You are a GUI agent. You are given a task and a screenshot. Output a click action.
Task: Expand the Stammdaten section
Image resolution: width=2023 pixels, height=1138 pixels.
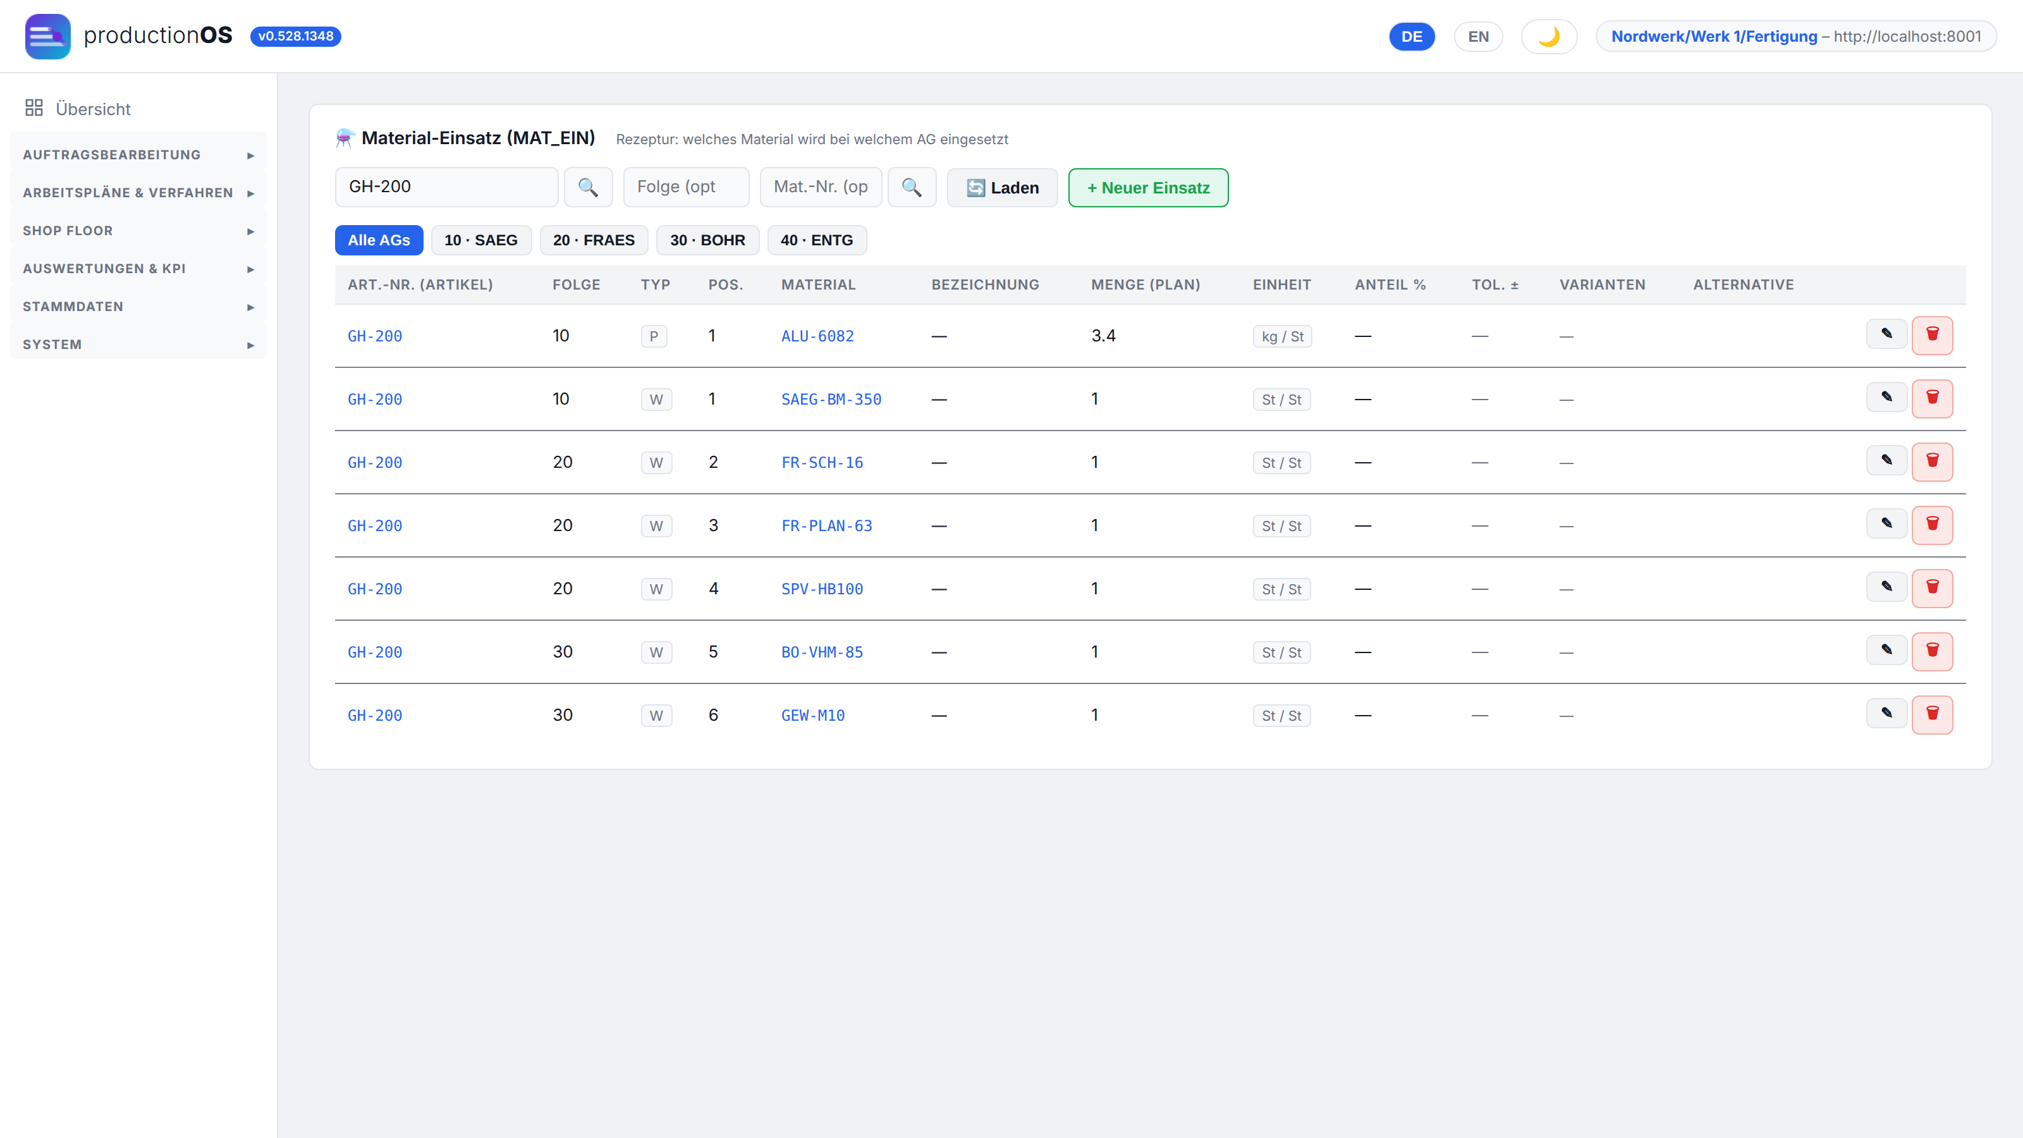click(x=138, y=306)
